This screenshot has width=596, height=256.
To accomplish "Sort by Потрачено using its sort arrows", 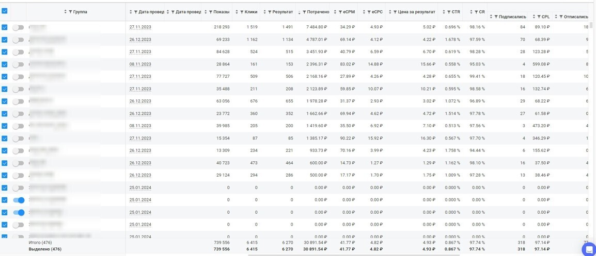I will (x=299, y=12).
